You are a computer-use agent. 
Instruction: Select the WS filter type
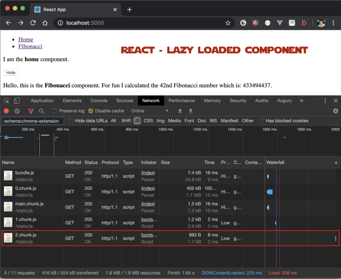(213, 121)
